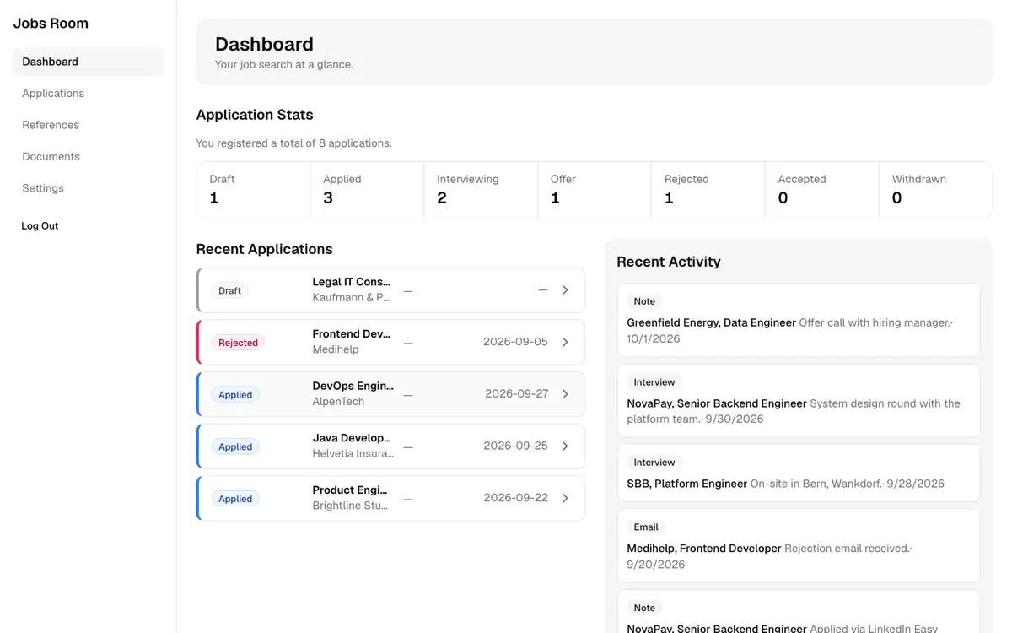Select the Withdrawn stat card
This screenshot has width=1012, height=633.
(x=935, y=190)
